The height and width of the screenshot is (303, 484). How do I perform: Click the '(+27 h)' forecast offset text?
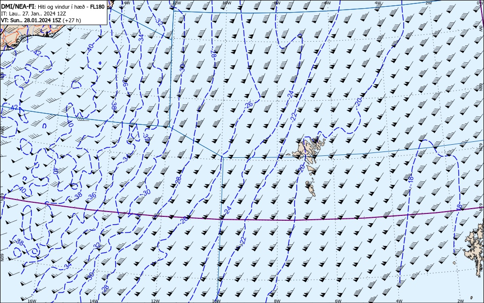tap(72, 20)
